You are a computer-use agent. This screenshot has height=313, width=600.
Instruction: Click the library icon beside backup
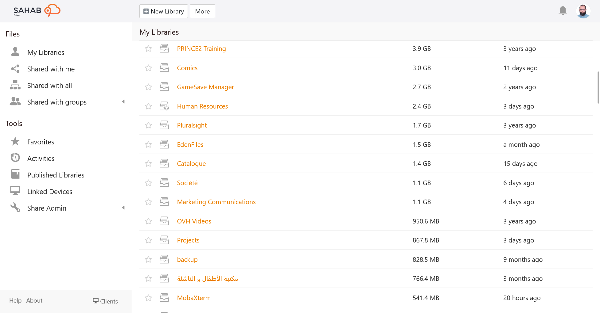(164, 259)
